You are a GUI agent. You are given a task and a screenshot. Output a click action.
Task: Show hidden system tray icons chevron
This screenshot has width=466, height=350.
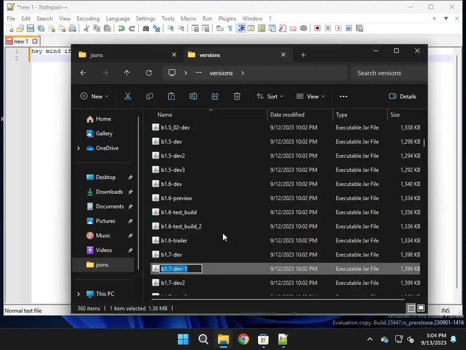point(370,339)
